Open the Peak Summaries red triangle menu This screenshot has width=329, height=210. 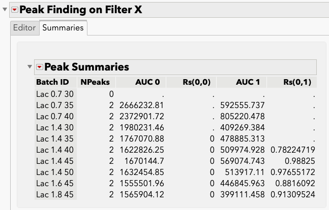pos(39,67)
